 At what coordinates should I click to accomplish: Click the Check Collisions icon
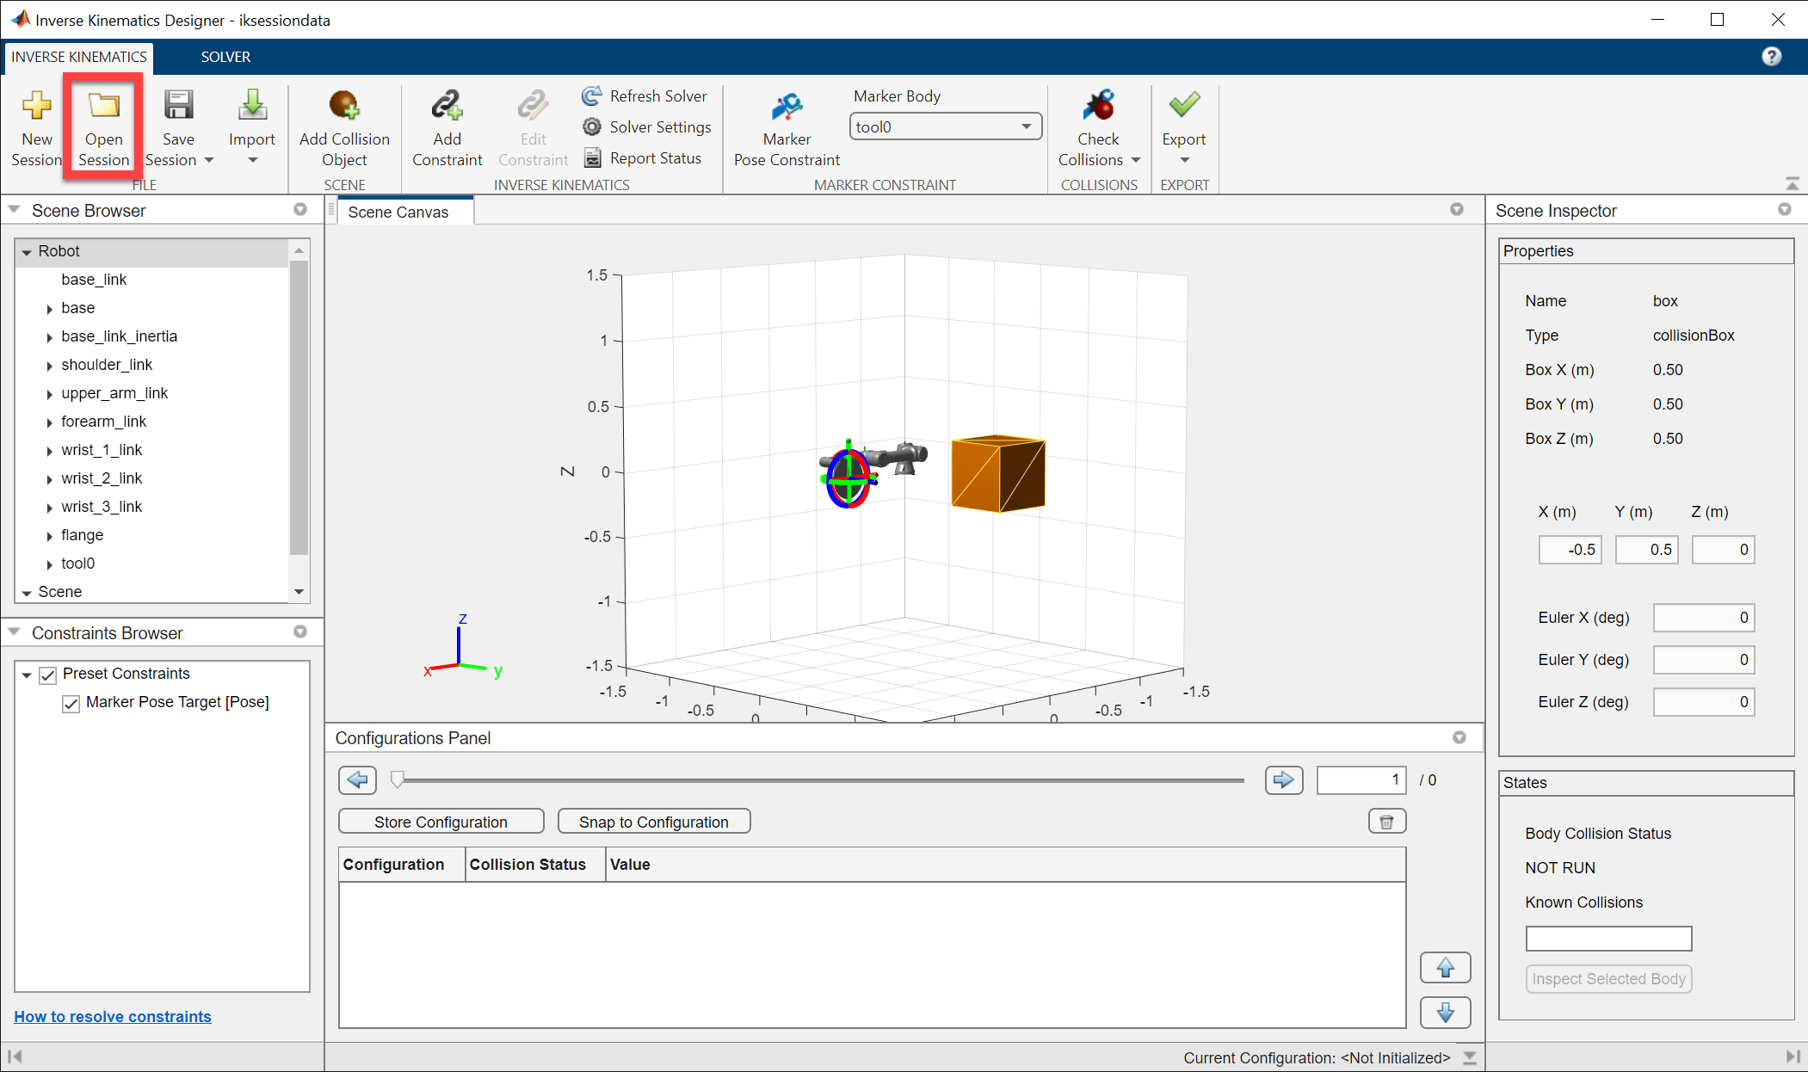1098,106
